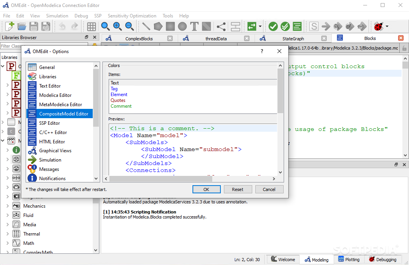Select the Line shape tool

point(146,26)
